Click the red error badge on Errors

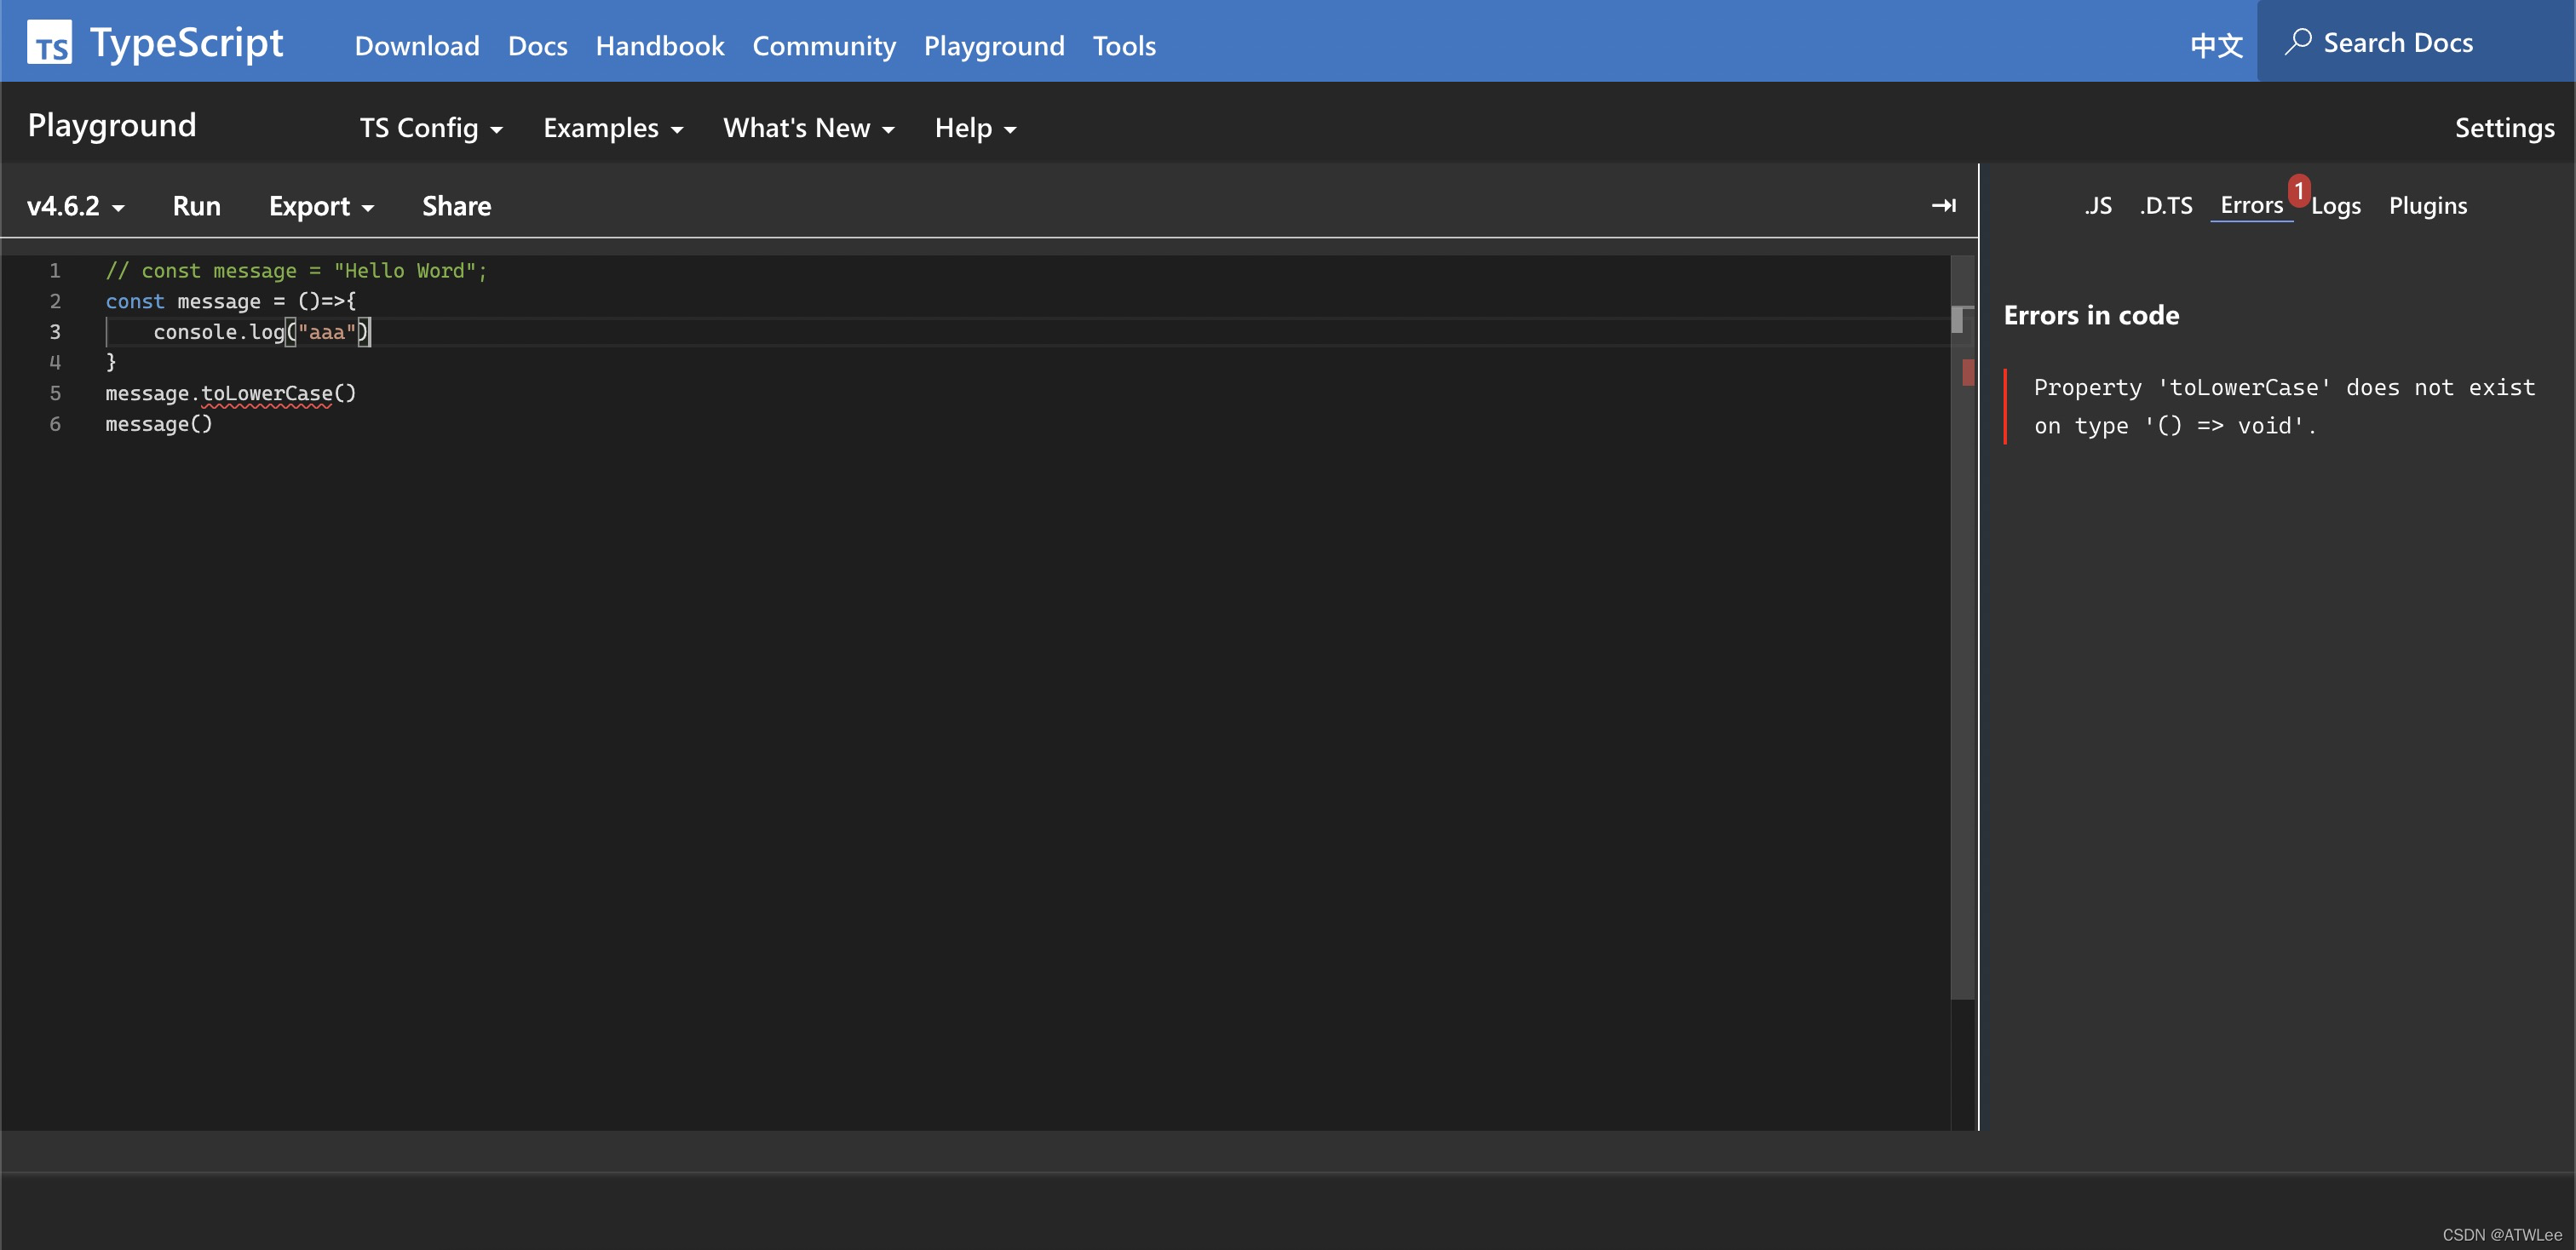point(2298,190)
